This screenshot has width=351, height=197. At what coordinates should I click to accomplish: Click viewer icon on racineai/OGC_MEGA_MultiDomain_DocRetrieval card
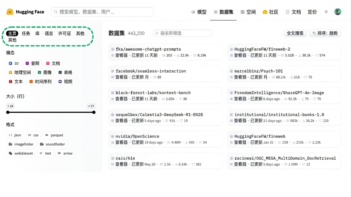coord(231,164)
